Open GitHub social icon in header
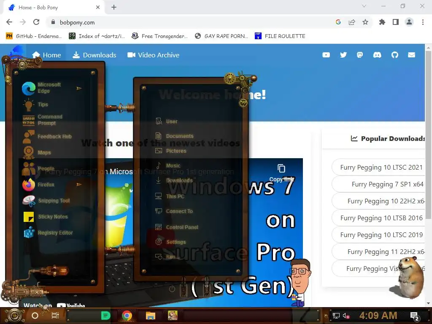Viewport: 432px width, 324px height. pyautogui.click(x=395, y=55)
